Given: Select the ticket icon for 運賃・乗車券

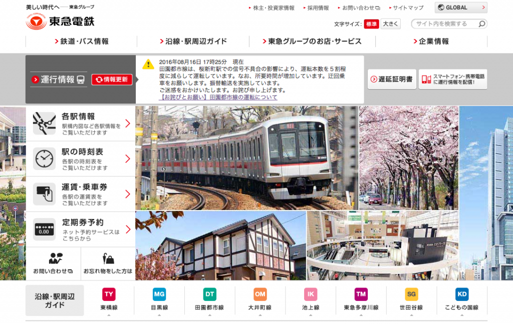Looking at the screenshot, I should (44, 194).
